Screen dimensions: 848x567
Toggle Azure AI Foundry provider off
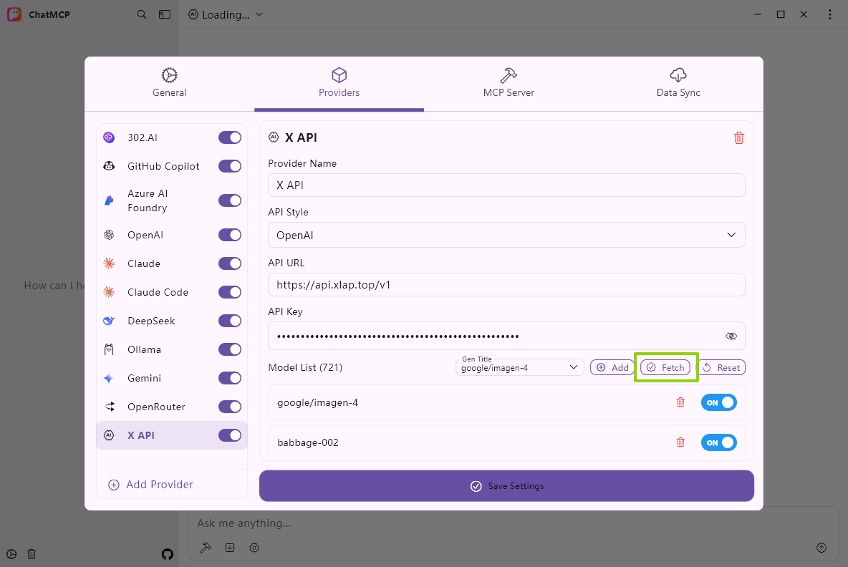pos(230,200)
